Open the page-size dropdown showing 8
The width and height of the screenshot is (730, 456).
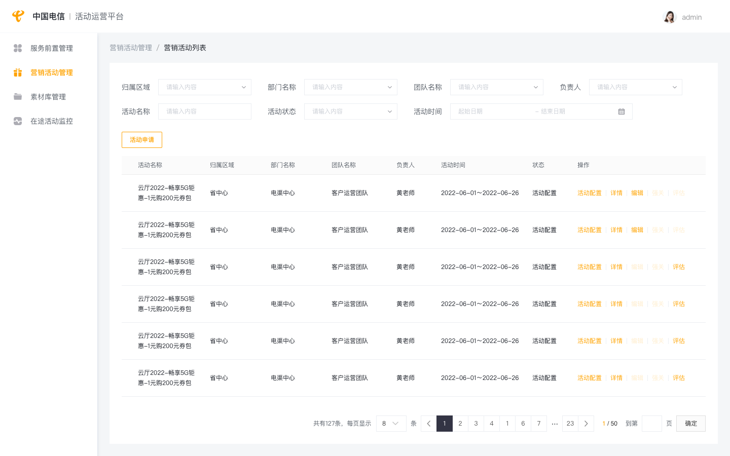coord(391,424)
